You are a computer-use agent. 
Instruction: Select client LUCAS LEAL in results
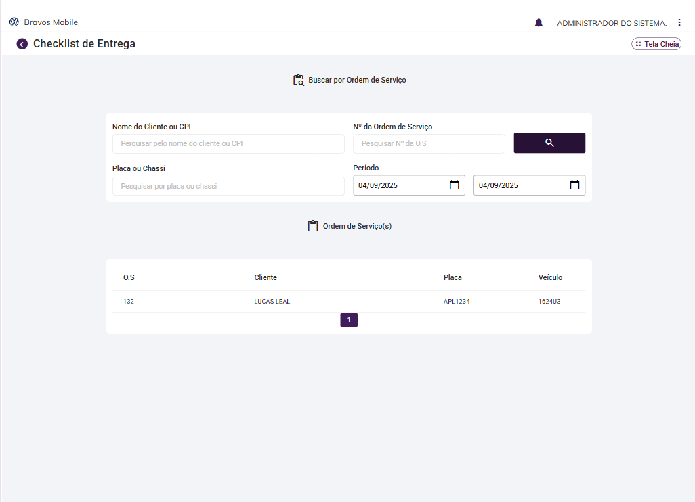pos(272,302)
